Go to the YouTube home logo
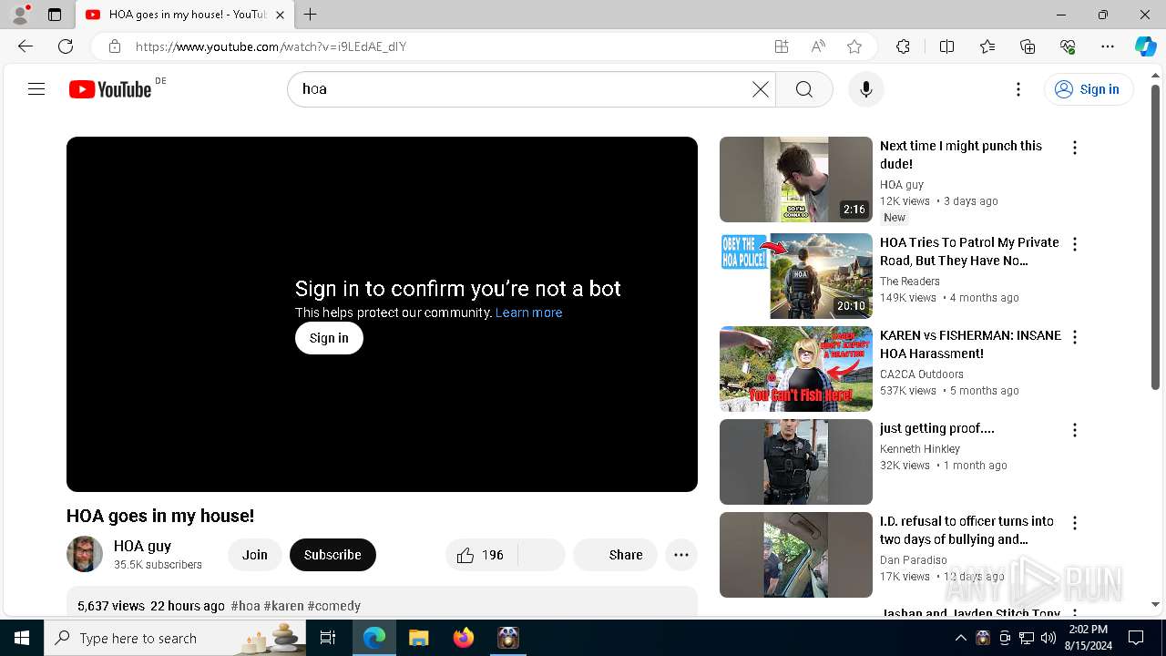The height and width of the screenshot is (656, 1166). [110, 89]
